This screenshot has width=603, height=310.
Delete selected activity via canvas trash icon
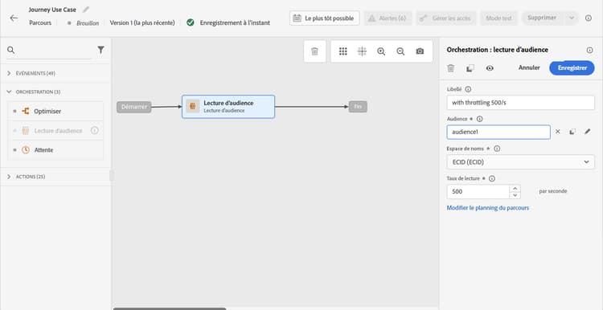pos(314,51)
